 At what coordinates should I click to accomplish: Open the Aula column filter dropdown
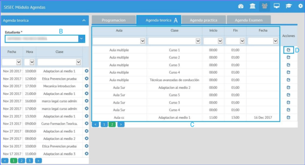click(x=119, y=41)
